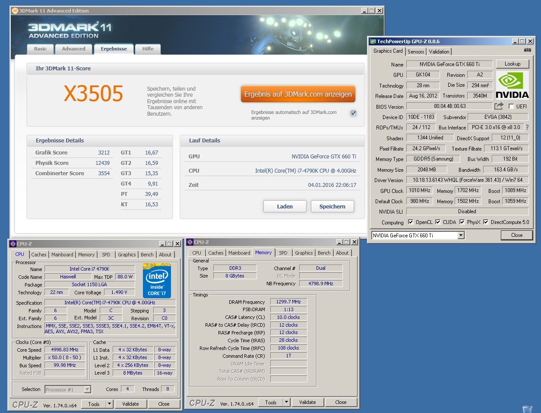Click the Core Speed value 4998.83 MHz
The width and height of the screenshot is (541, 413).
click(65, 350)
